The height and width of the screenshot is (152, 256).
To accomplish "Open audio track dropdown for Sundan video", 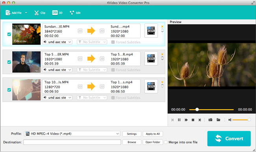I will click(x=57, y=42).
